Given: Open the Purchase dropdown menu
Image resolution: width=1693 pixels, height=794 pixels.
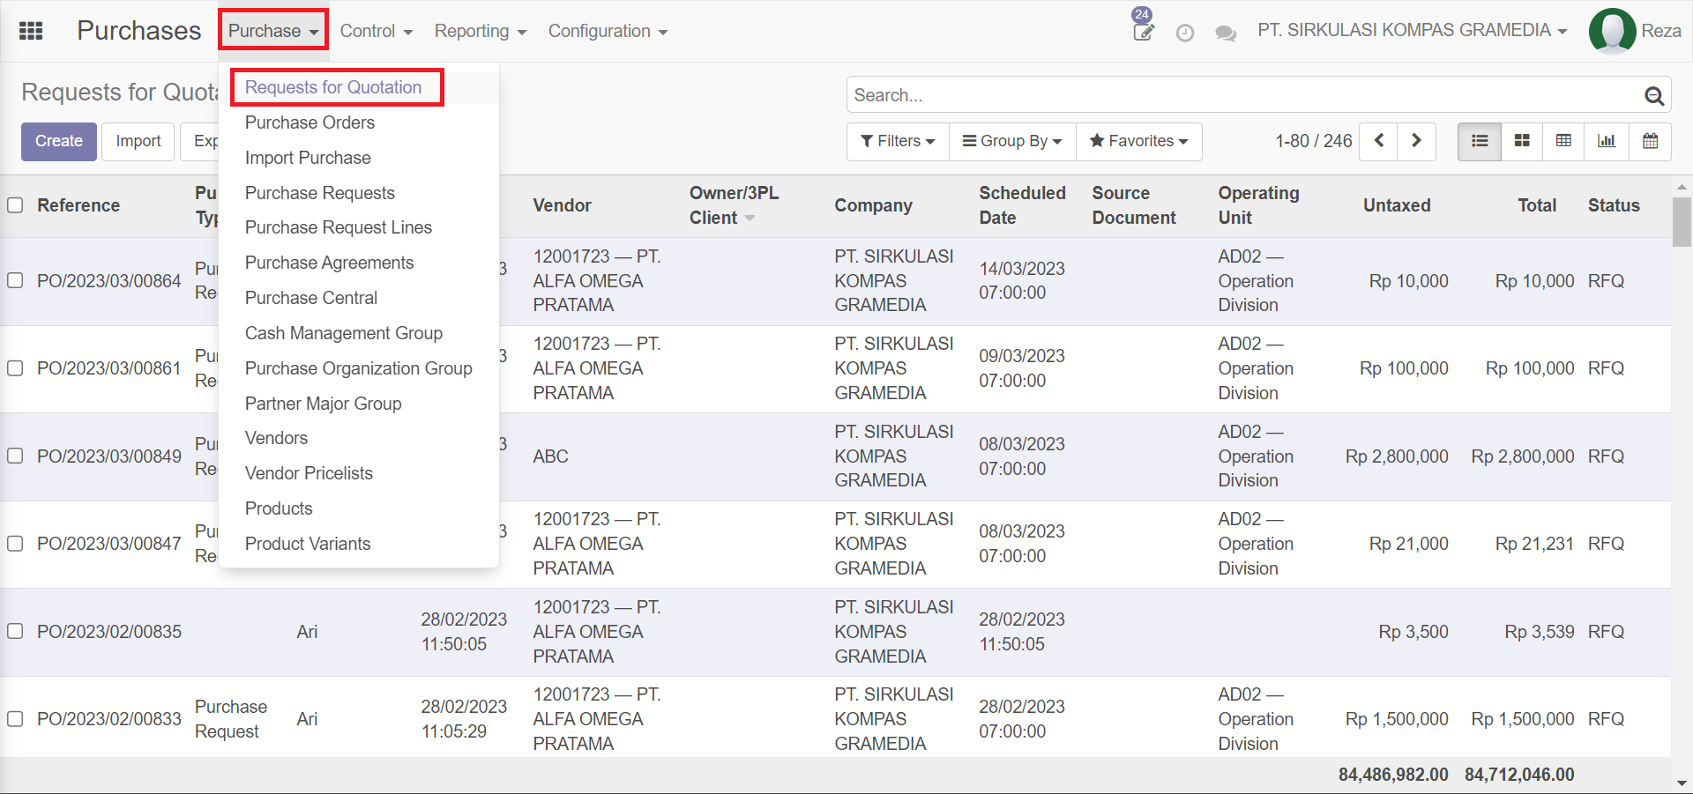Looking at the screenshot, I should 273,31.
